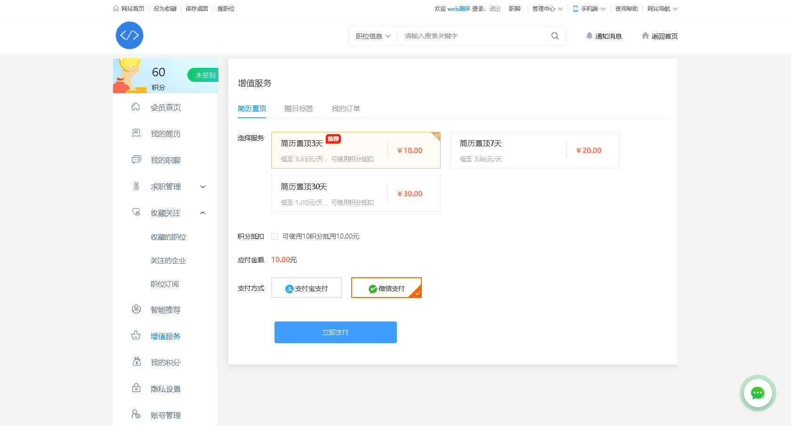Click the mobile phone icon in top bar

pos(575,8)
